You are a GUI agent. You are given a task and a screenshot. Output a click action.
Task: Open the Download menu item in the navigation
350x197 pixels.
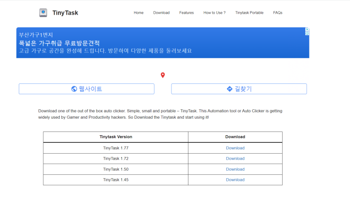(x=162, y=13)
